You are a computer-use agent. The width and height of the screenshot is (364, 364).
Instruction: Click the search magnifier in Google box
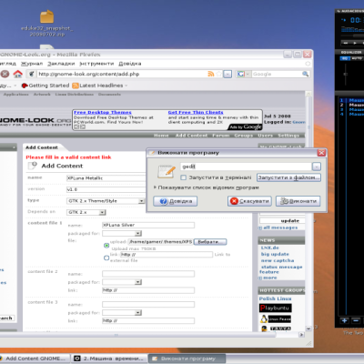[x=306, y=74]
